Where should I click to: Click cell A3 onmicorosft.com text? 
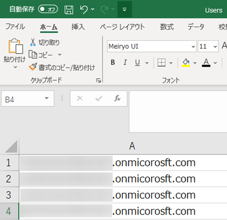coord(154,195)
